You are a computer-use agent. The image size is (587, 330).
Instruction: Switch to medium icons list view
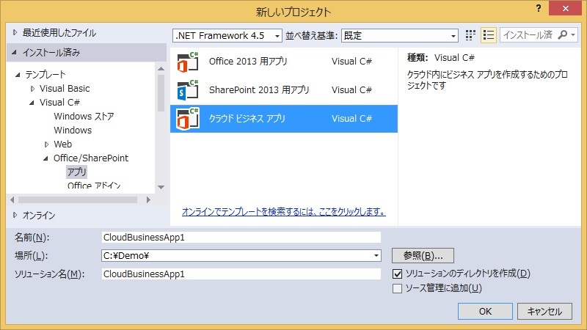489,35
